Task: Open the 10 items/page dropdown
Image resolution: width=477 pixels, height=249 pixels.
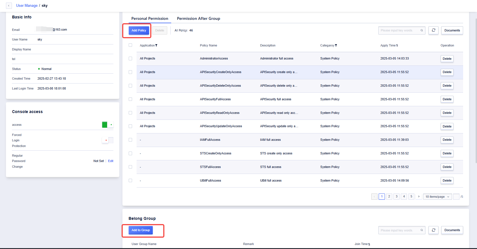Action: click(x=437, y=197)
